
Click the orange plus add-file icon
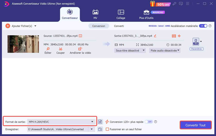coord(8,26)
